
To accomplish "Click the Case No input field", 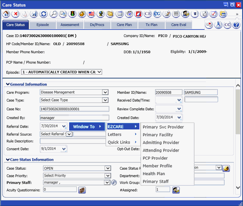I will point(75,109).
